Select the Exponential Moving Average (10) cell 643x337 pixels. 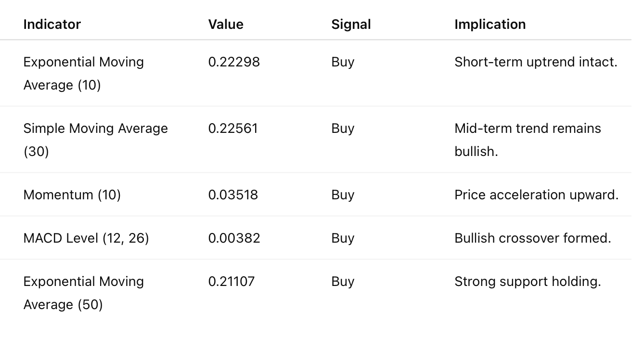83,73
